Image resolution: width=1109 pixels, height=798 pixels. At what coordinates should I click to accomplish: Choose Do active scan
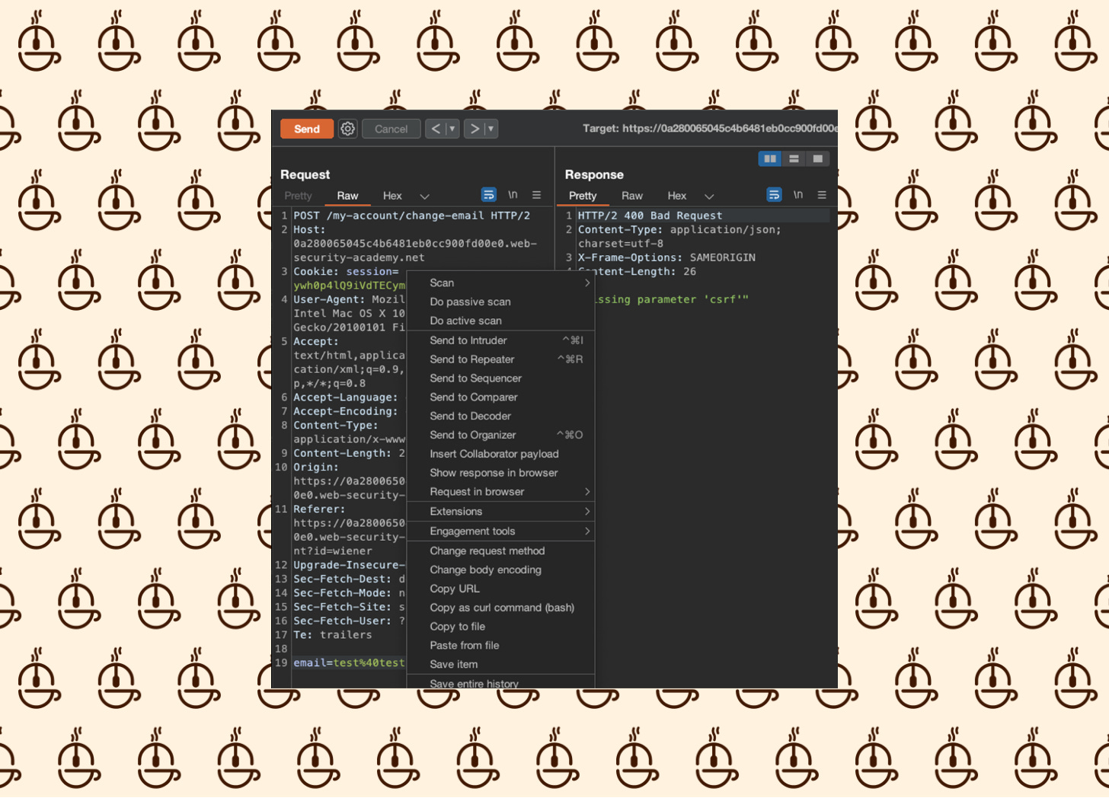(500, 321)
